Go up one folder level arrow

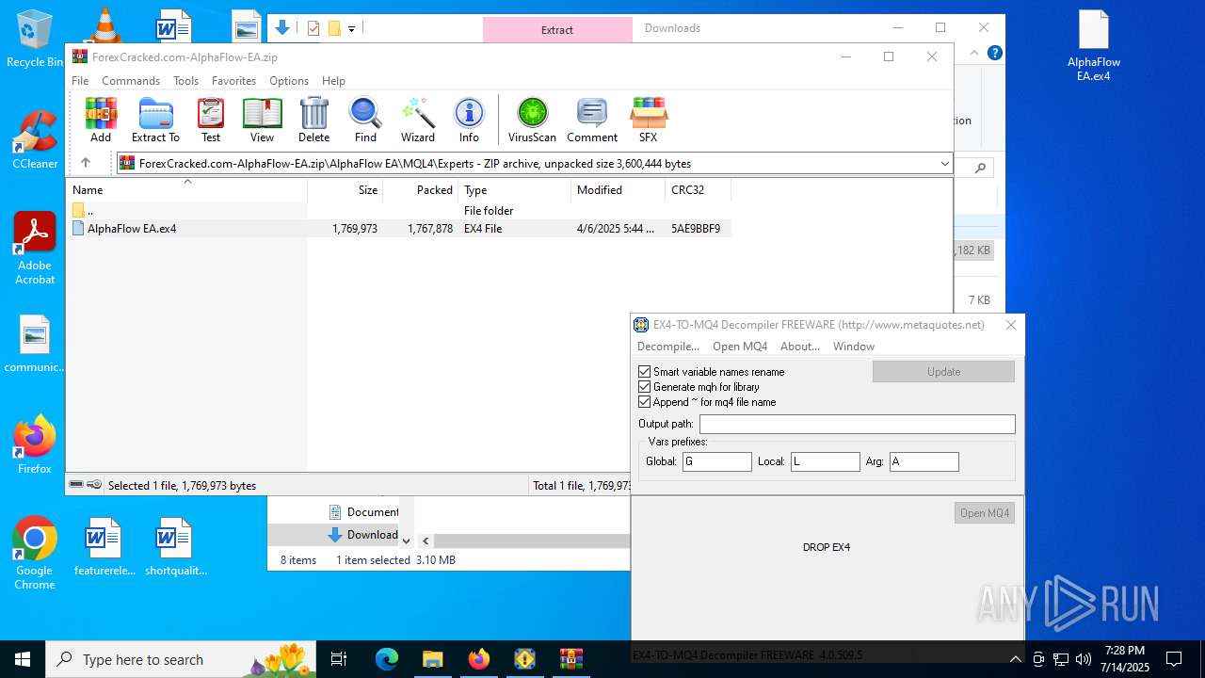coord(86,163)
